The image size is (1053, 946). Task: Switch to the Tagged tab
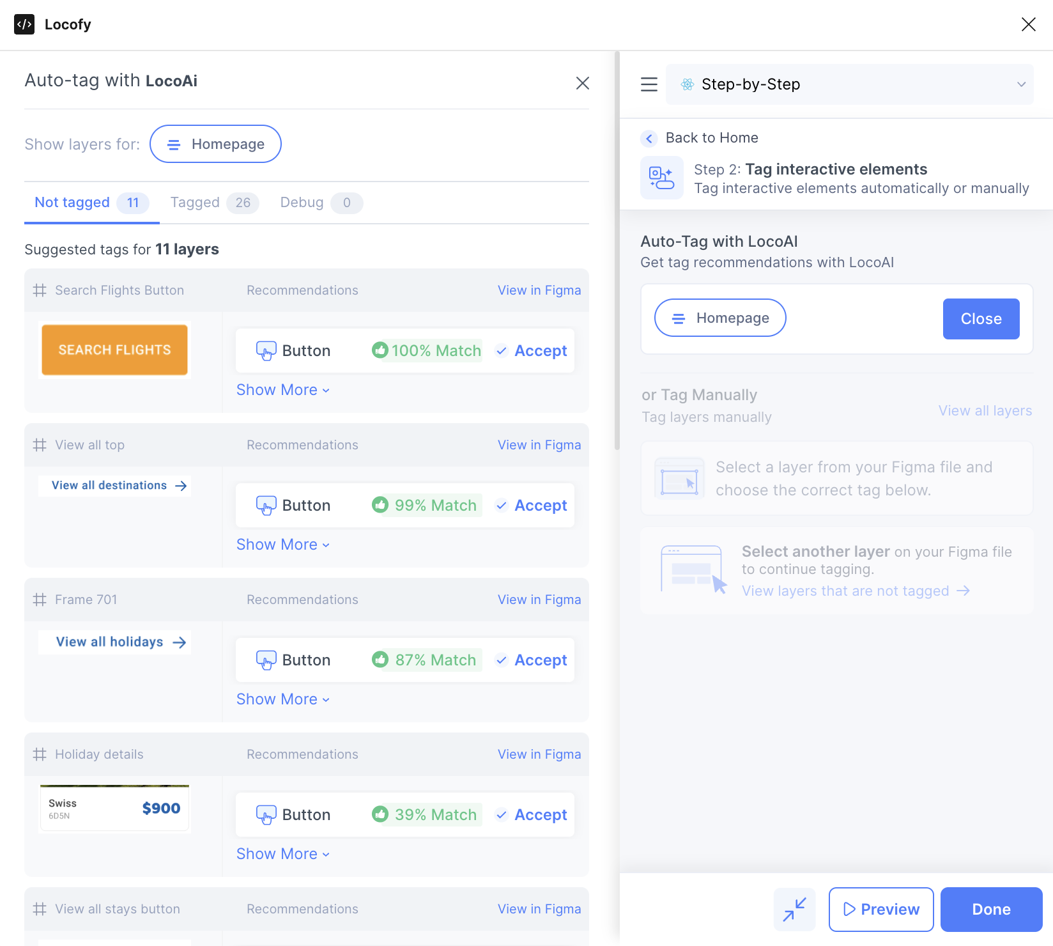pyautogui.click(x=194, y=202)
